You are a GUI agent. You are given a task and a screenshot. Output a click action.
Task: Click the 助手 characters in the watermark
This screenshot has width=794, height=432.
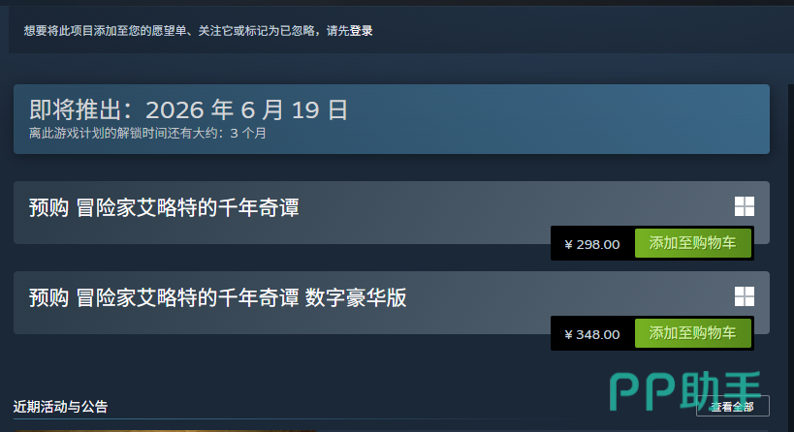(x=720, y=390)
